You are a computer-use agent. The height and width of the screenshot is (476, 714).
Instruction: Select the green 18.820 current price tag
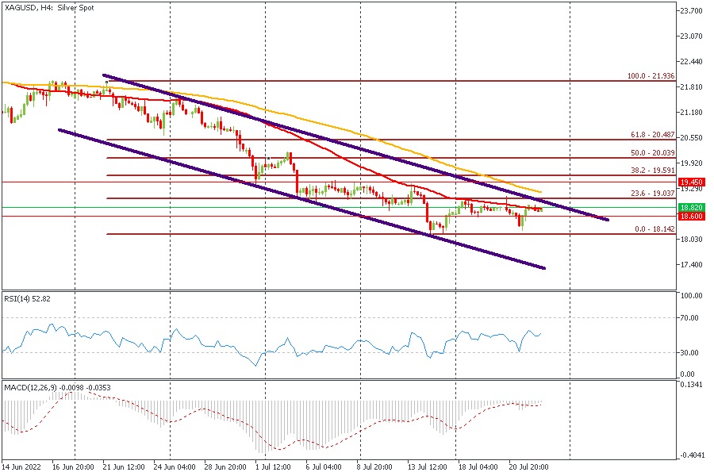693,207
